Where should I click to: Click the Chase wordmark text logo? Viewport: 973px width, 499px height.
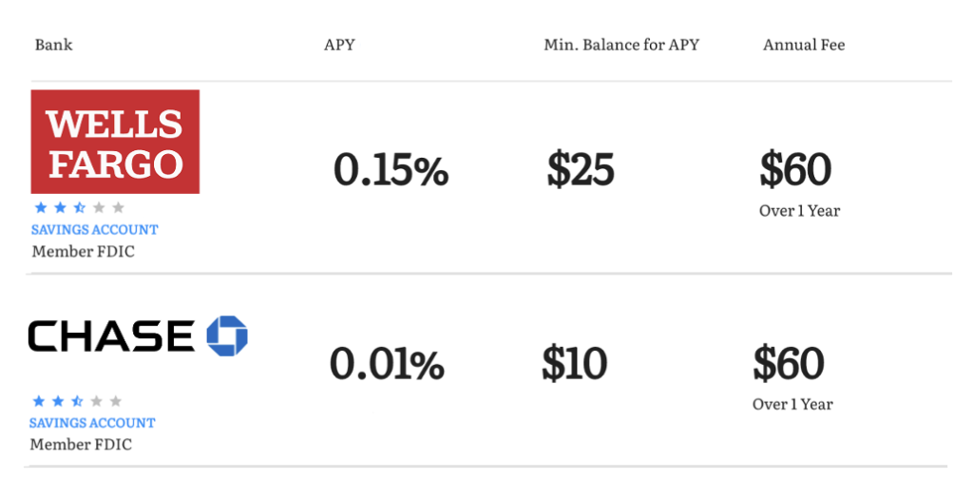111,336
